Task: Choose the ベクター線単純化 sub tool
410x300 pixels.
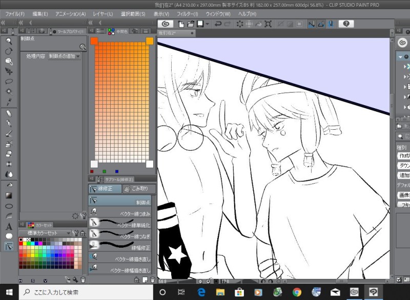Action: [x=120, y=224]
